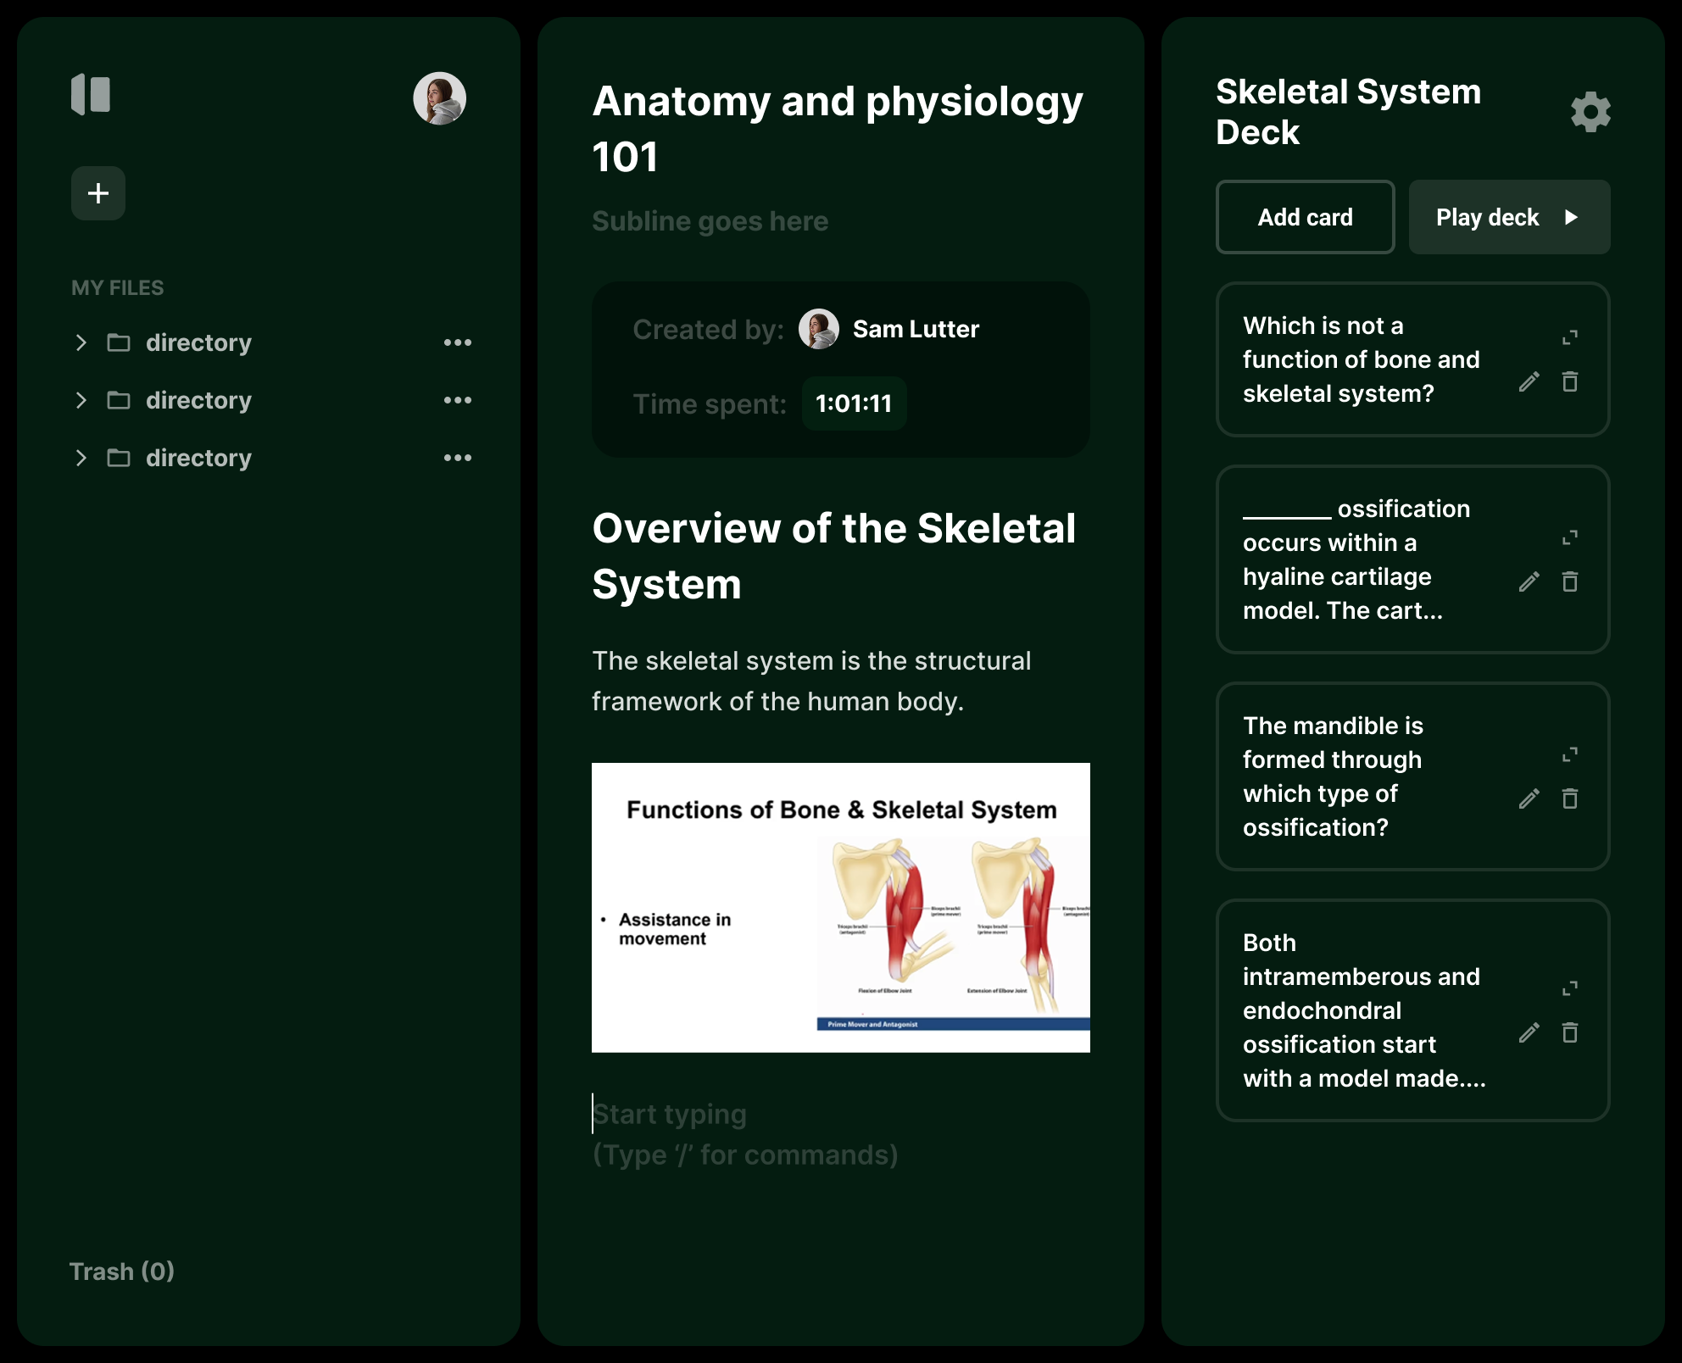The image size is (1682, 1363).
Task: Expand the first directory folder
Action: click(81, 342)
